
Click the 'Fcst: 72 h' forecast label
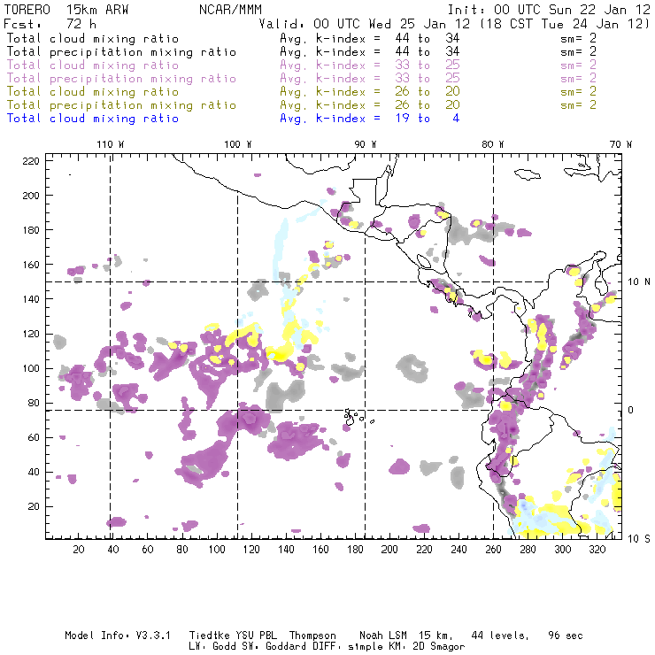pyautogui.click(x=50, y=23)
